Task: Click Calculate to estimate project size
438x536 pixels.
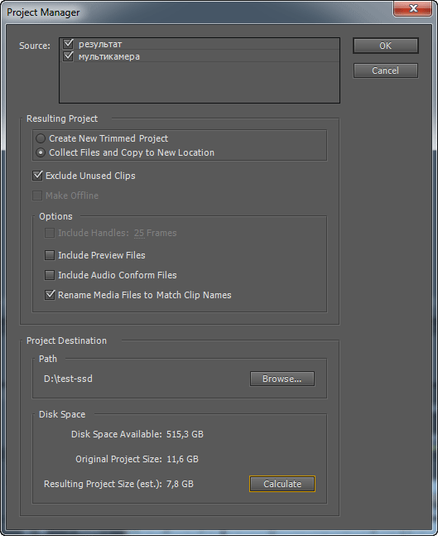Action: [282, 484]
